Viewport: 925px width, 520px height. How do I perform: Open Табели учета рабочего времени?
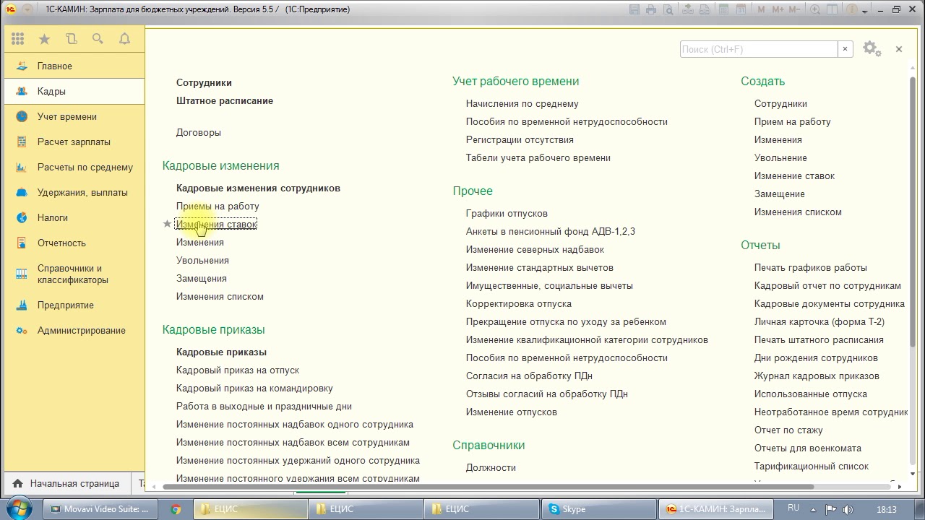pos(538,157)
